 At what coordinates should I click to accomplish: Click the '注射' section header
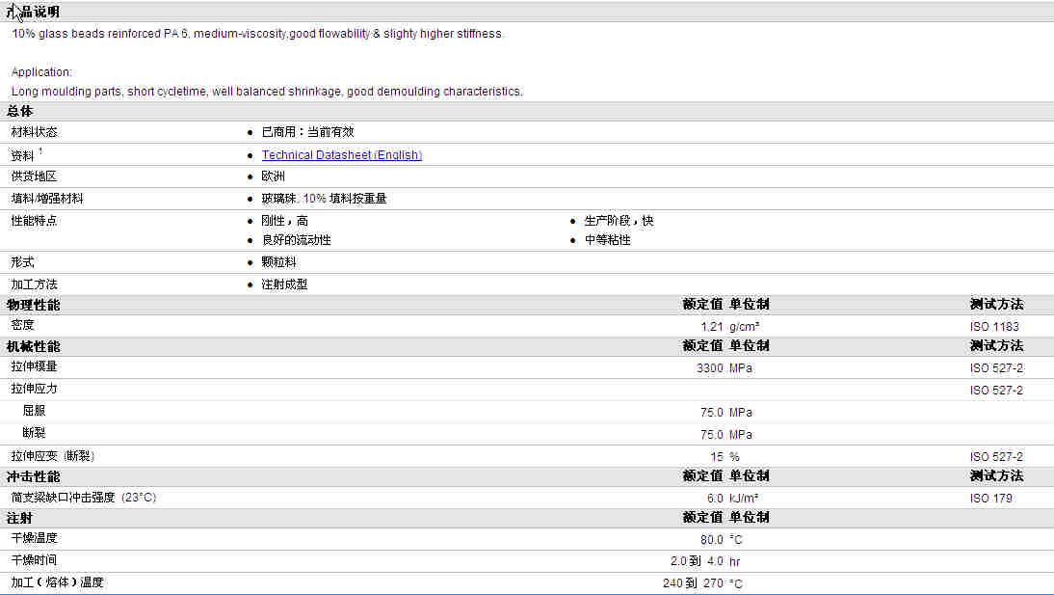[19, 518]
